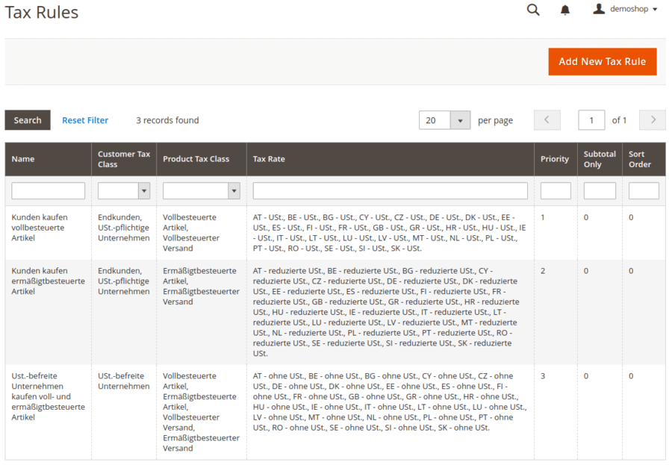Click the search magnifier icon
The width and height of the screenshot is (672, 465).
533,10
